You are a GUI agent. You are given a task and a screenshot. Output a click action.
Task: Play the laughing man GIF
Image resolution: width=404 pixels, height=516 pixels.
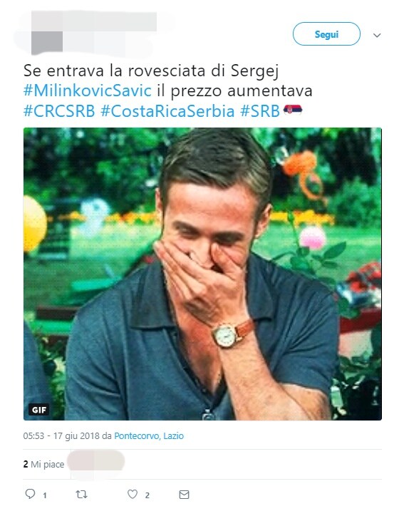point(202,274)
